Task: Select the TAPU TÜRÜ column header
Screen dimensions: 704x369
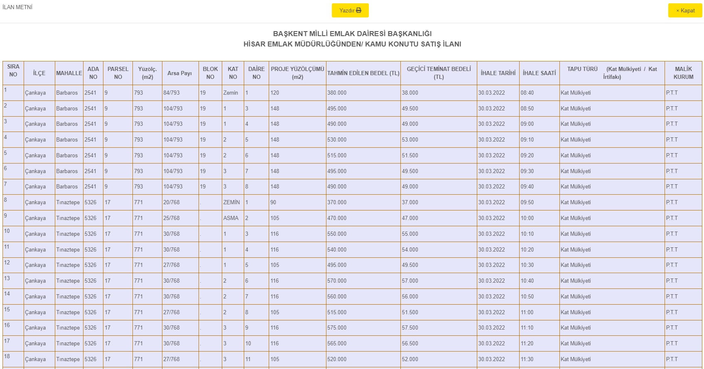Action: (612, 73)
